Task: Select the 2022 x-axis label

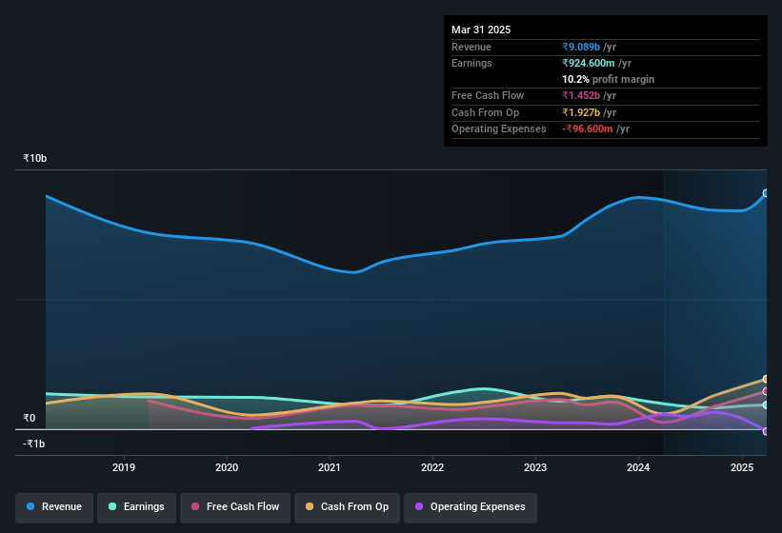Action: click(432, 467)
